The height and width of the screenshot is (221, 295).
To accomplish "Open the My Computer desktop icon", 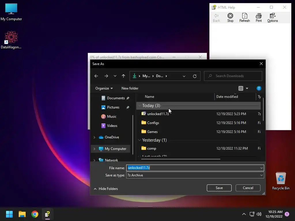I will (11, 12).
